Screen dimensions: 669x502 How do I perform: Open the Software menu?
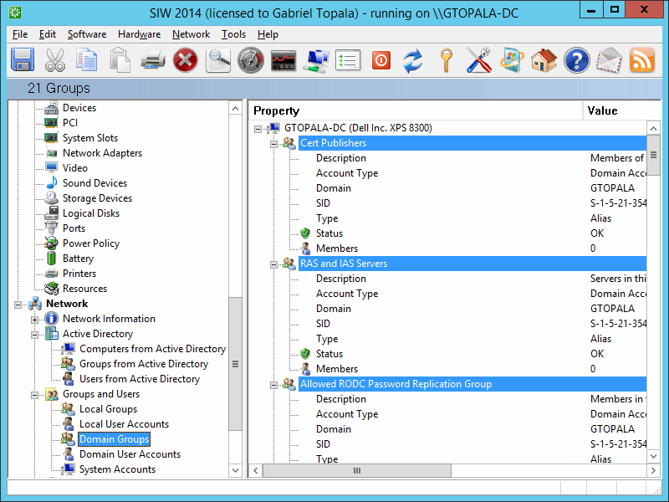click(87, 34)
